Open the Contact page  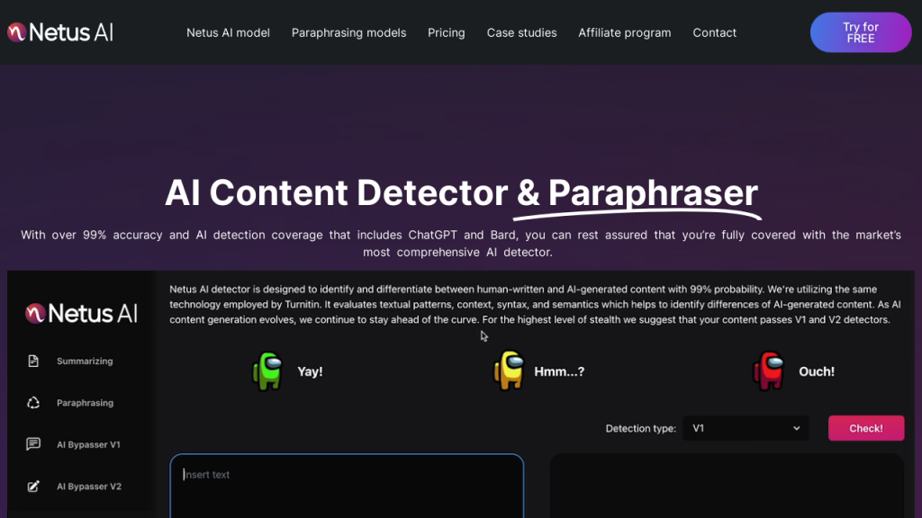click(714, 33)
